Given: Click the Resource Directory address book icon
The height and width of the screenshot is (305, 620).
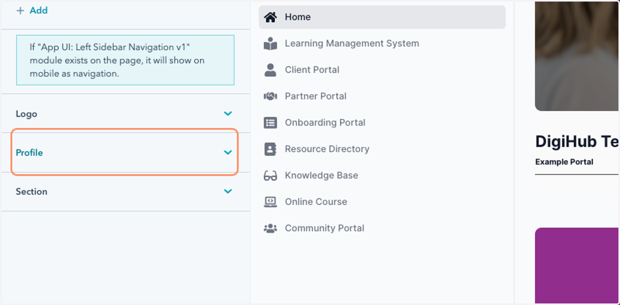Looking at the screenshot, I should [270, 149].
